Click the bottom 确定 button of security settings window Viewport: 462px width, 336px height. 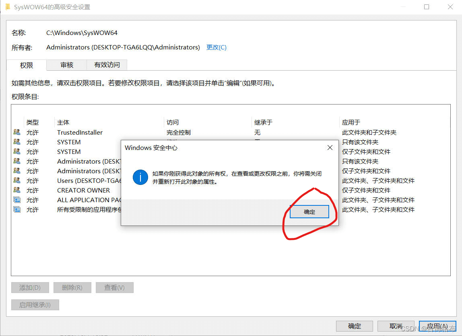coord(355,326)
